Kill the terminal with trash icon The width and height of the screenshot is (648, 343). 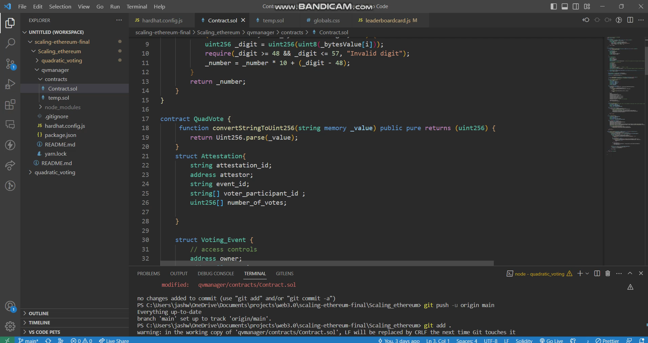608,273
